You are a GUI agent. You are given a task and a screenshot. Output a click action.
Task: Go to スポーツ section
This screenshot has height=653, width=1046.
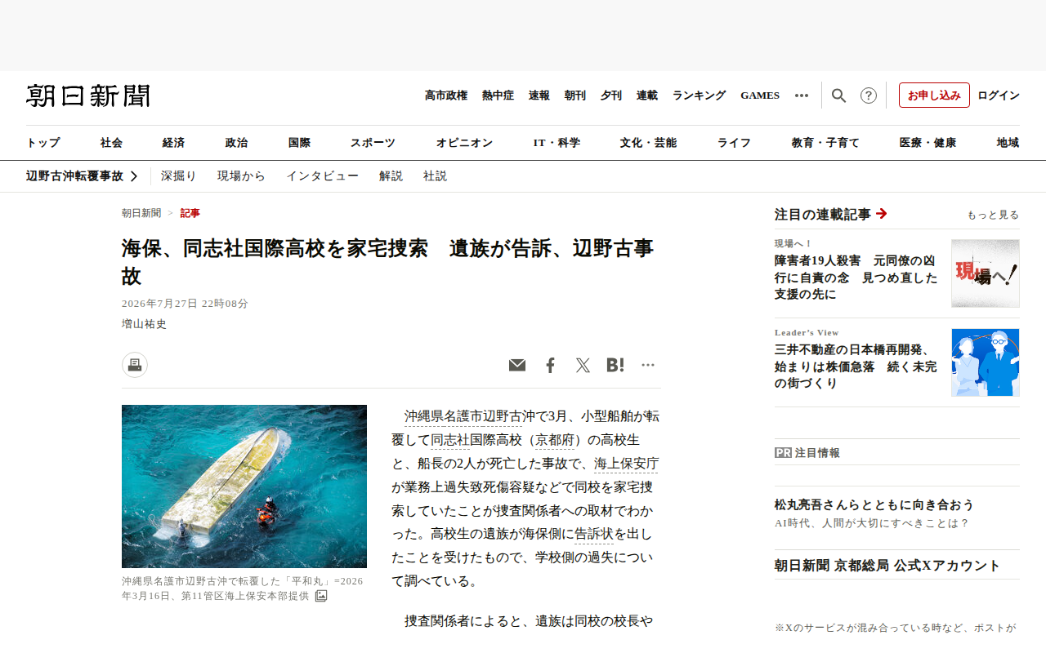tap(373, 143)
